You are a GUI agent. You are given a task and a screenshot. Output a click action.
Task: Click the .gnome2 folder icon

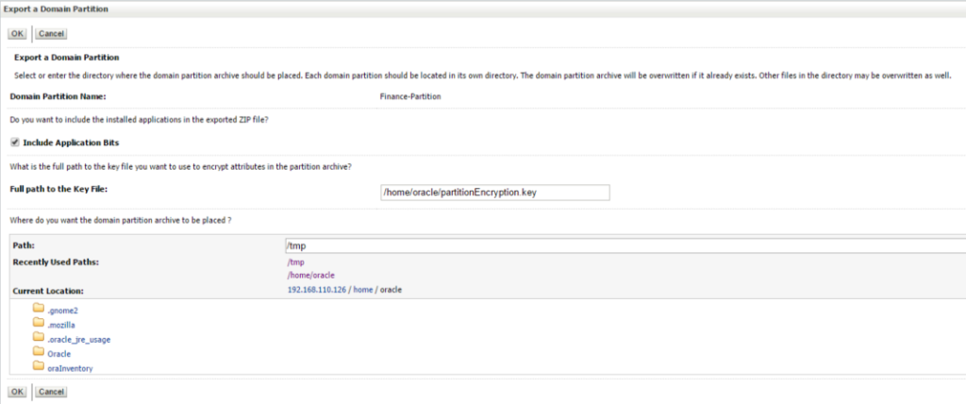pos(39,309)
